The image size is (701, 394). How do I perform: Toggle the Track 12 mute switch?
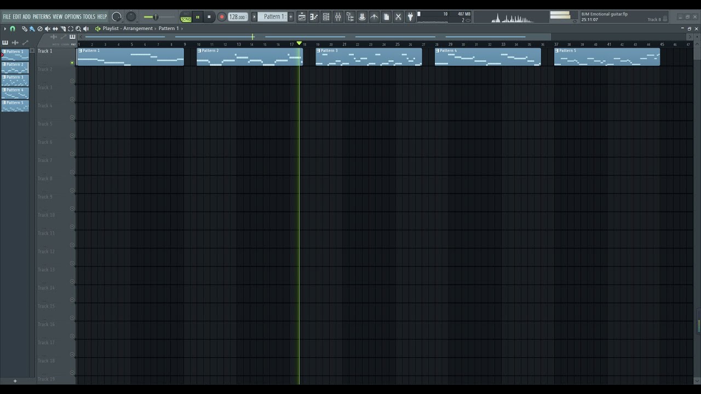point(72,263)
